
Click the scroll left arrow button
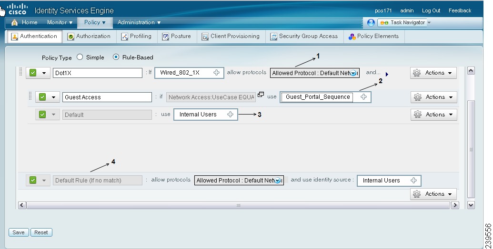tap(22, 205)
